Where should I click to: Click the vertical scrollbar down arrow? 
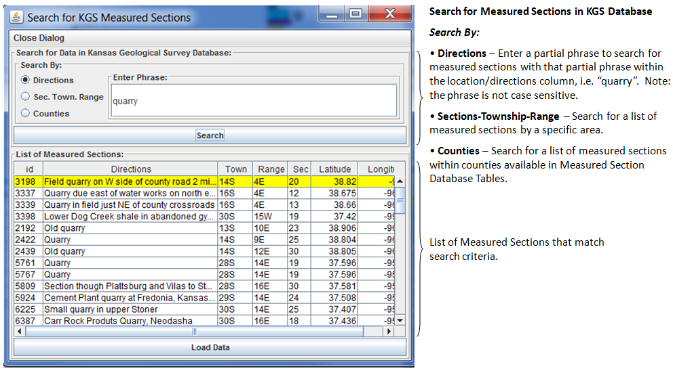coord(400,320)
